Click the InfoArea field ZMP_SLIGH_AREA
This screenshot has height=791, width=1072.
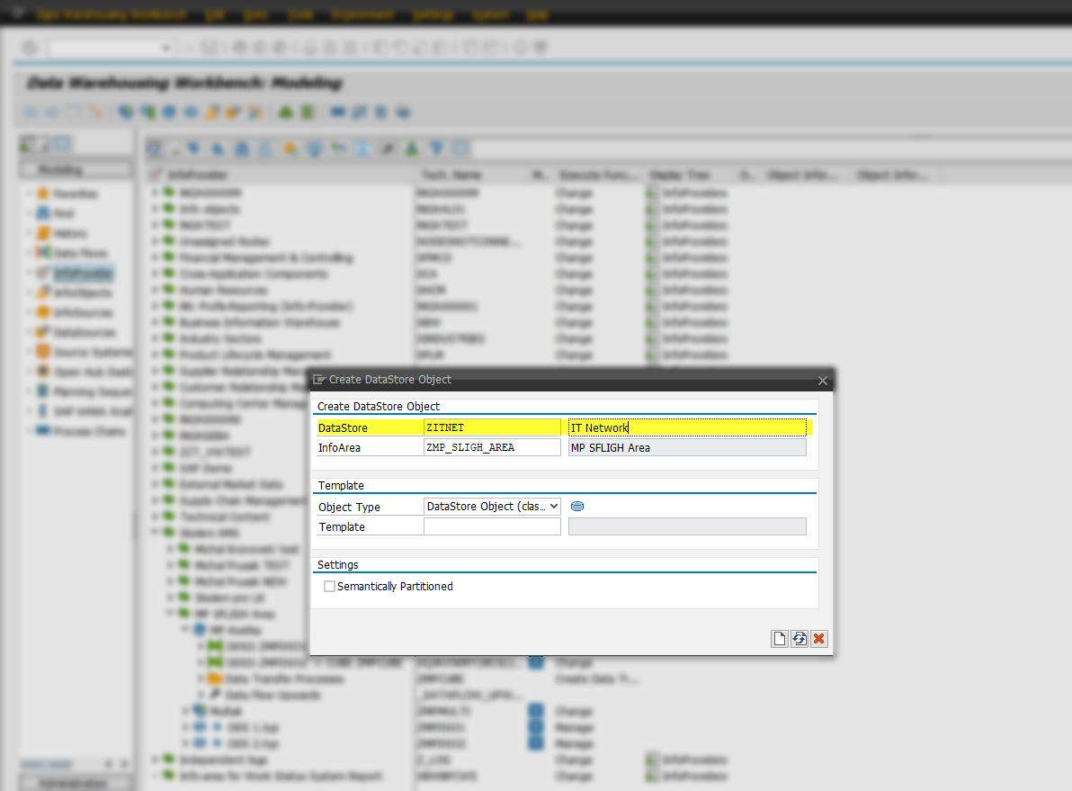click(492, 448)
